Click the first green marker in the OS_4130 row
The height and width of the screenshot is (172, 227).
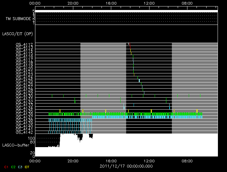[52, 96]
